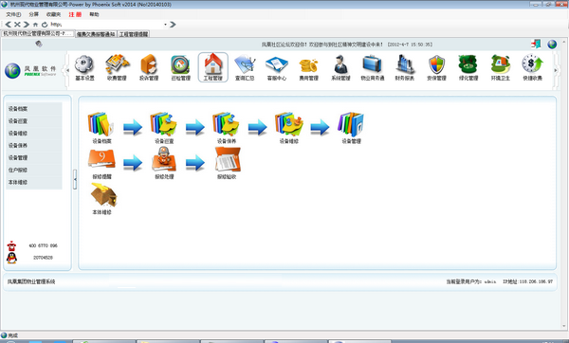This screenshot has height=343, width=569.
Task: Open the address bar dropdown arrow
Action: coord(165,25)
